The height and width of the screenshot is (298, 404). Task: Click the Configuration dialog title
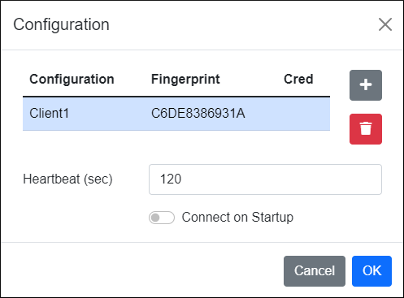pyautogui.click(x=61, y=24)
